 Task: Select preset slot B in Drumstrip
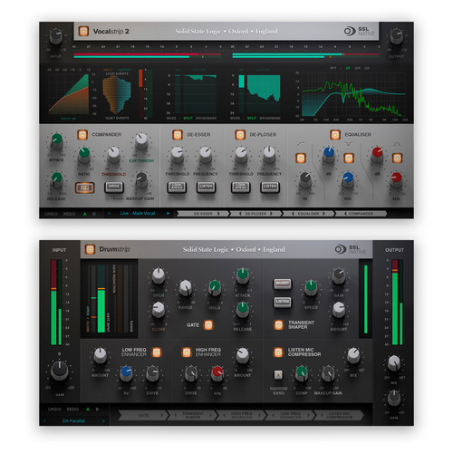[x=97, y=410]
